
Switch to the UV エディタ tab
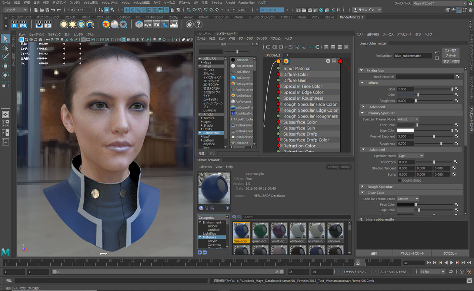point(204,34)
